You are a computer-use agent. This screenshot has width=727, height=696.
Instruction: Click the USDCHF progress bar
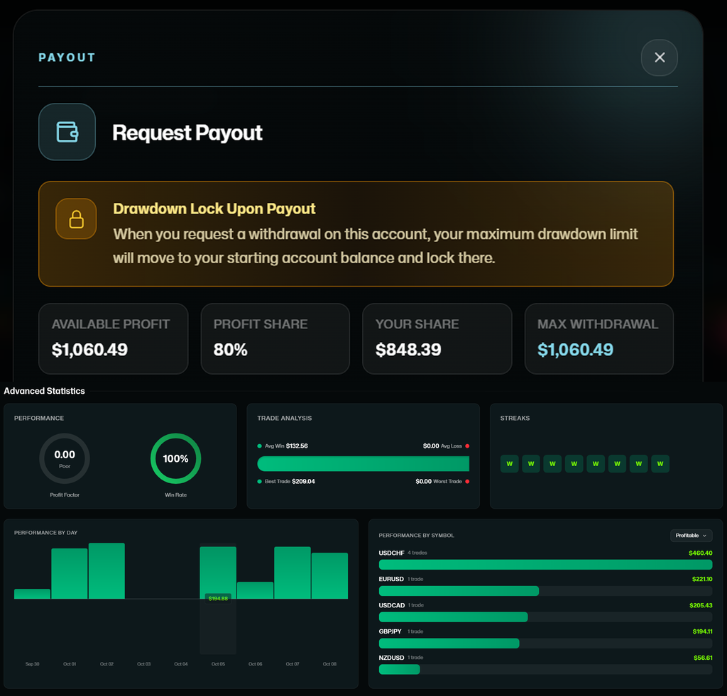pyautogui.click(x=546, y=565)
